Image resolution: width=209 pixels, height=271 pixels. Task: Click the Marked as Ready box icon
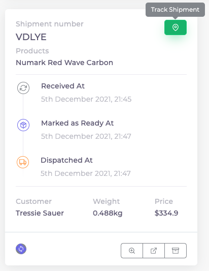[x=23, y=125]
